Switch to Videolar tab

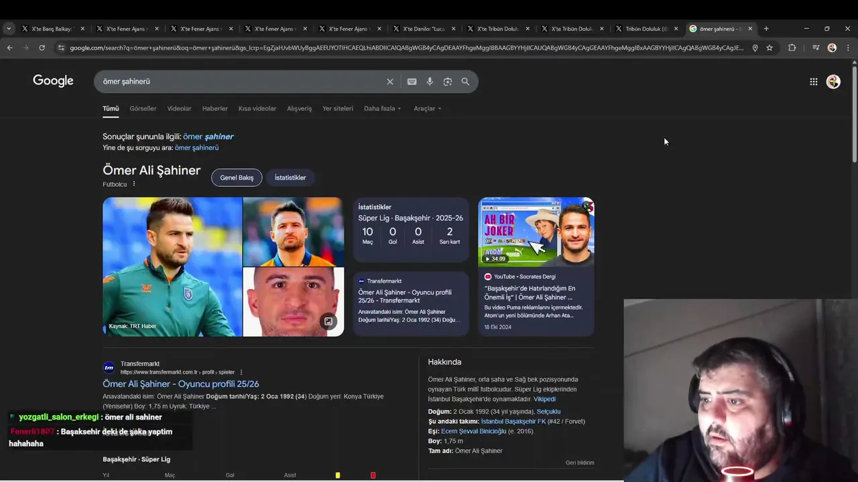[179, 108]
